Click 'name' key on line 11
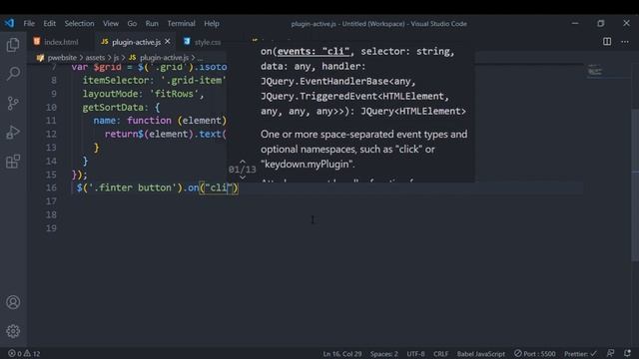Screen dimensions: 639x359 (104, 121)
